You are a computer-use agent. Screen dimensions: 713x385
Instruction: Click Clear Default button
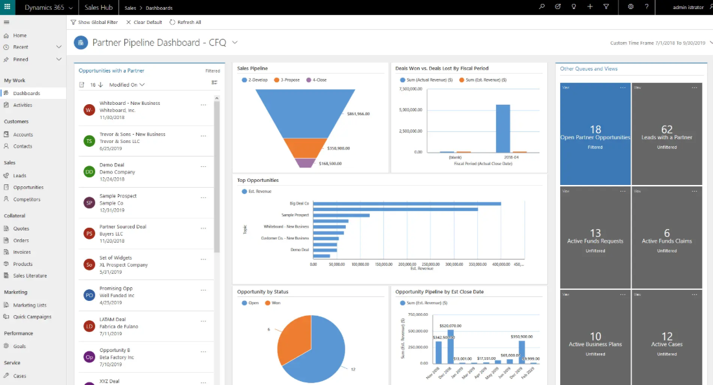tap(144, 22)
